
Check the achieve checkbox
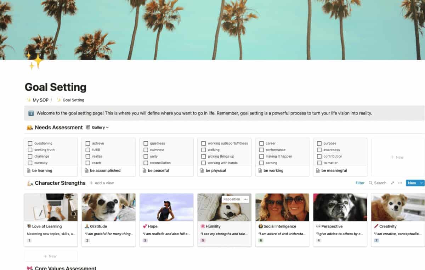coord(88,144)
